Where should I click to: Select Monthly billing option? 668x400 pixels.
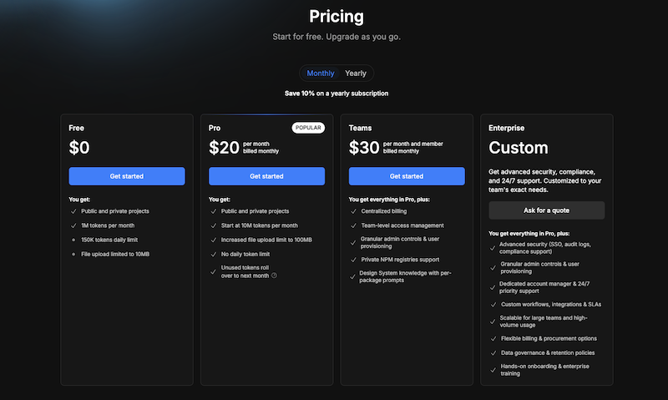tap(321, 73)
